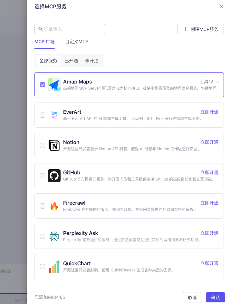Click 立即开通 for Firecrawl
Viewport: 230px width, 304px height.
pos(209,203)
